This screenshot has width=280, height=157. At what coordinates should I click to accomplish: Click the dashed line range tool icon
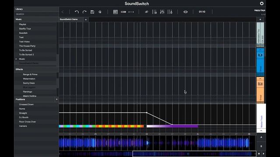pos(131,12)
